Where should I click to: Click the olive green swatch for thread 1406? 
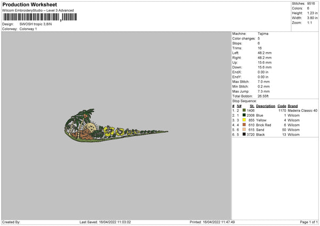click(x=244, y=110)
